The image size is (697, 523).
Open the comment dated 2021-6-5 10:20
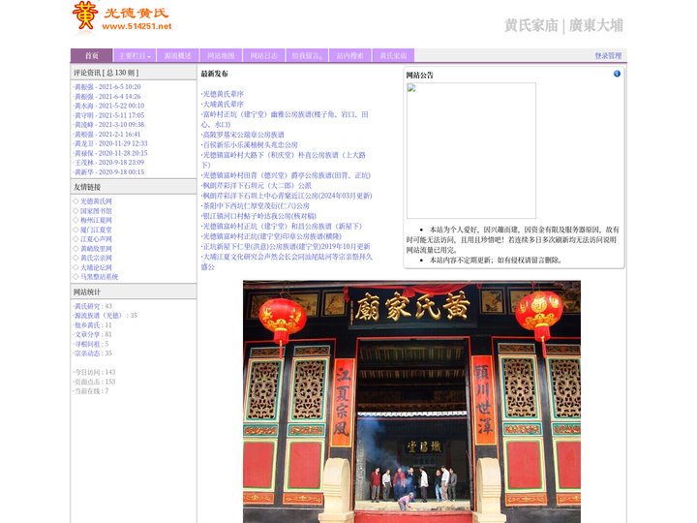[107, 87]
